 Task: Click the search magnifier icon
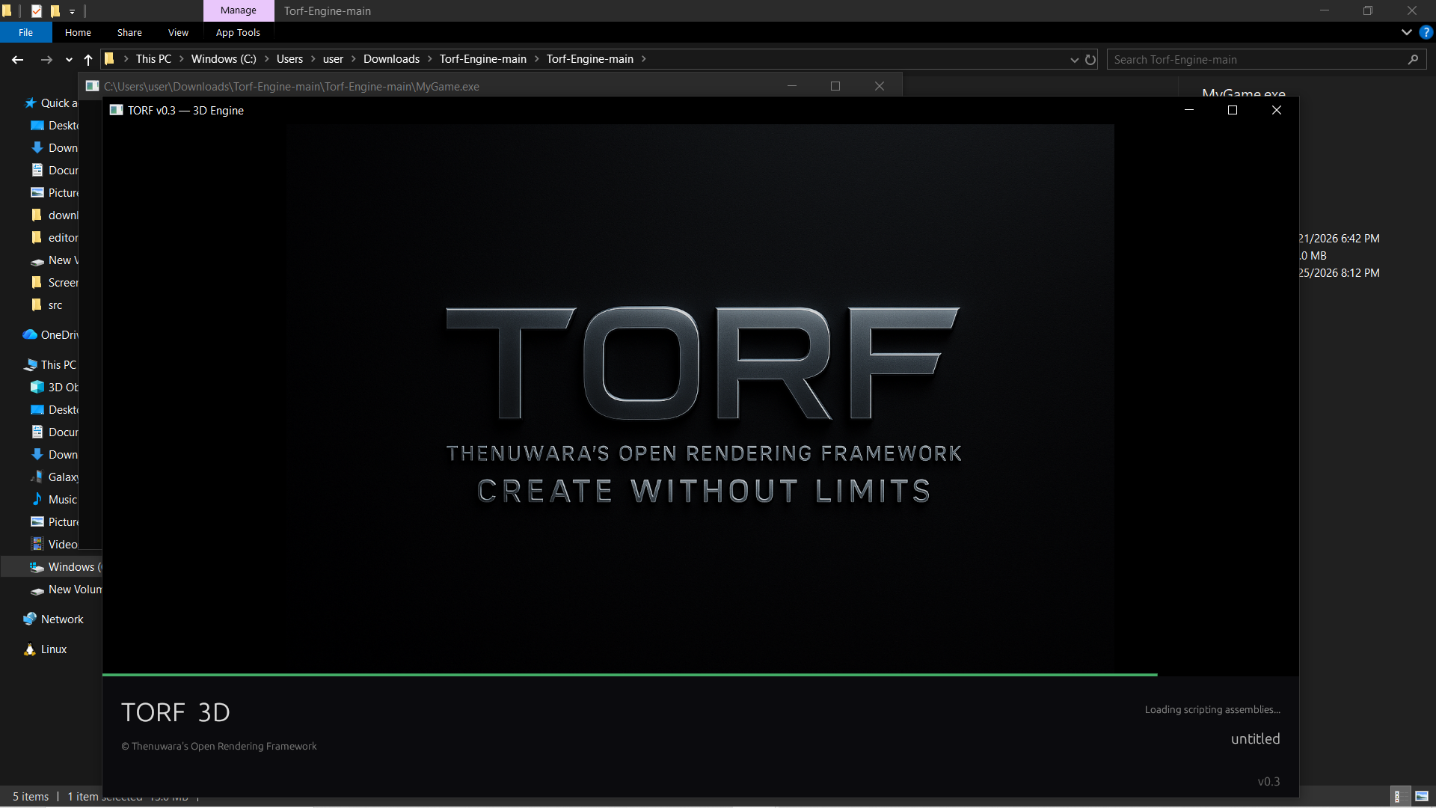pyautogui.click(x=1413, y=59)
